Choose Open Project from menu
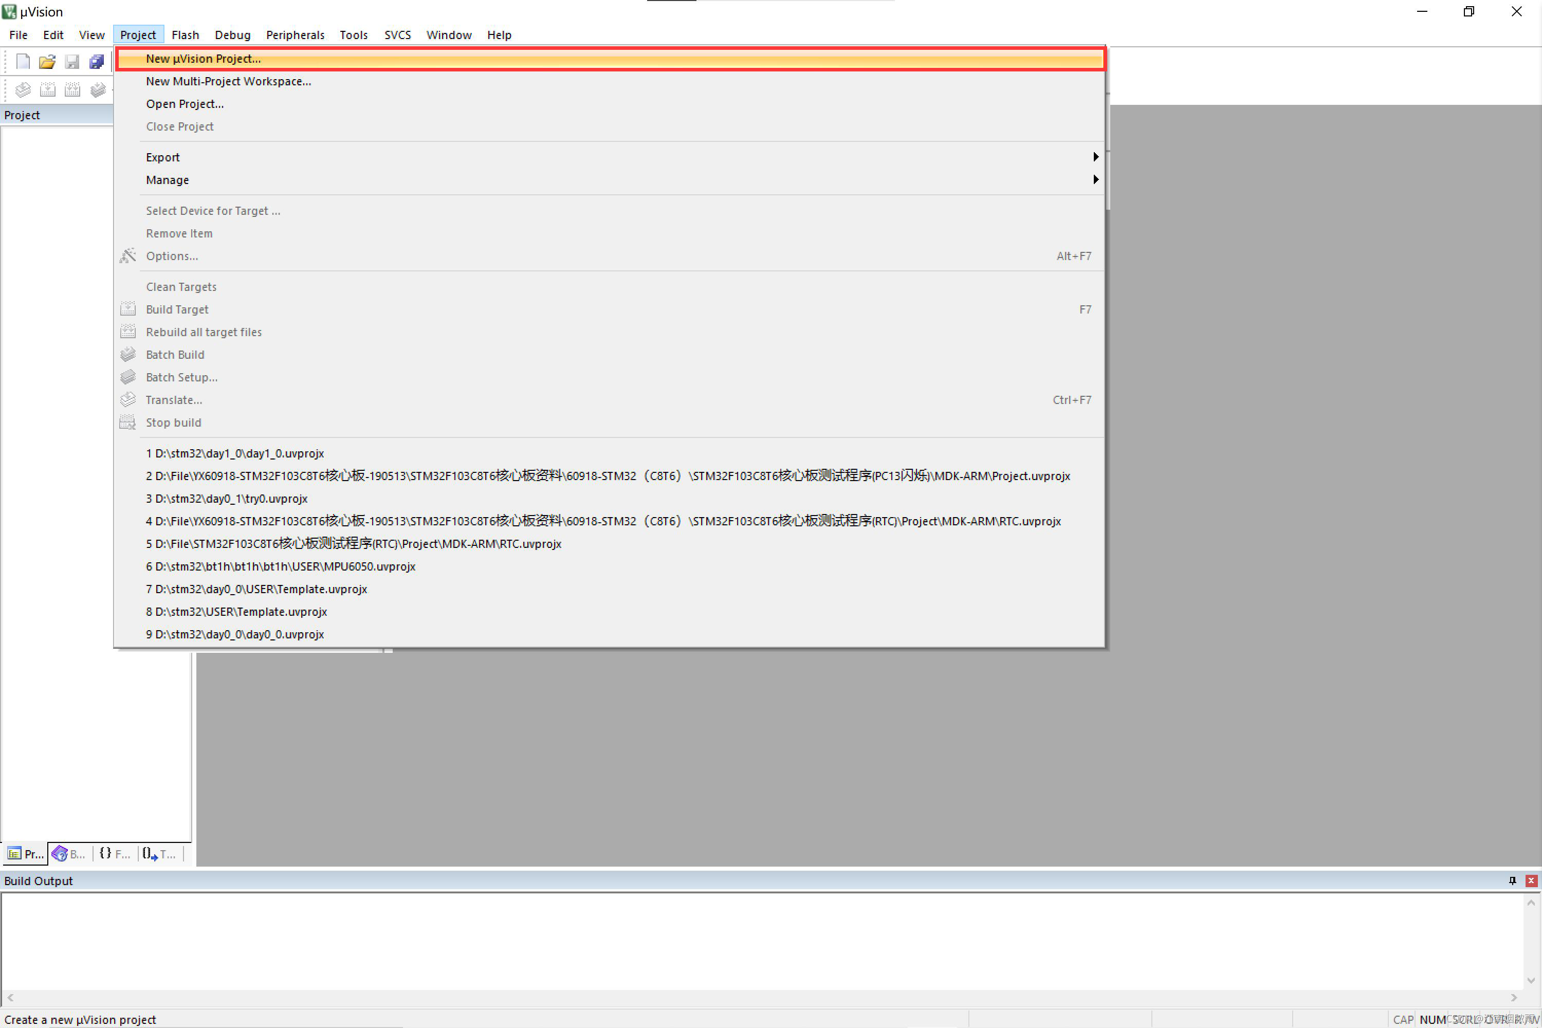Image resolution: width=1542 pixels, height=1028 pixels. 184,104
